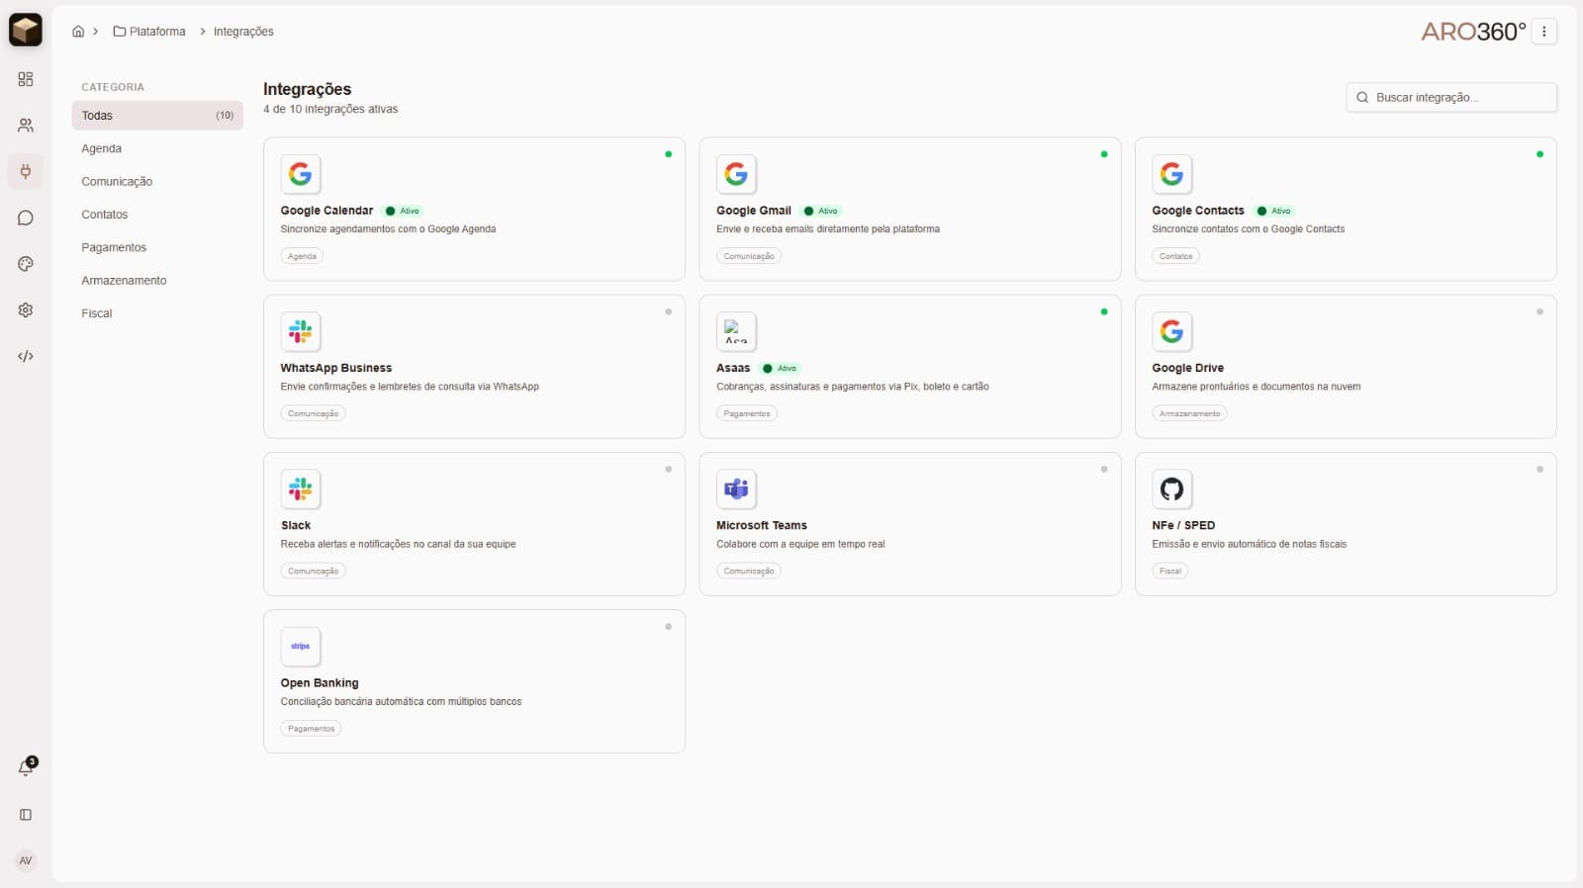Click the Ativo badge beside Asaas
Image resolution: width=1583 pixels, height=888 pixels.
coord(780,368)
